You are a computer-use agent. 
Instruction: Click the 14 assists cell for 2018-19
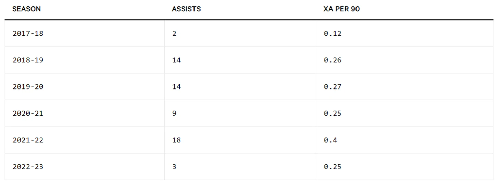[x=176, y=60]
